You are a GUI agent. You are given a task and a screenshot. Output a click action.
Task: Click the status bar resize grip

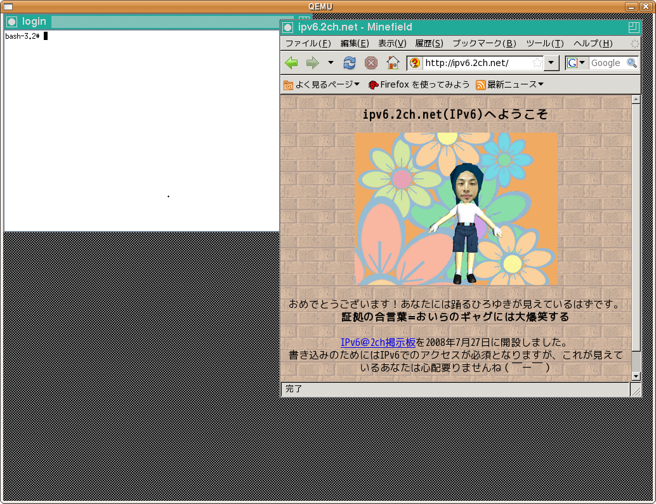pyautogui.click(x=636, y=390)
